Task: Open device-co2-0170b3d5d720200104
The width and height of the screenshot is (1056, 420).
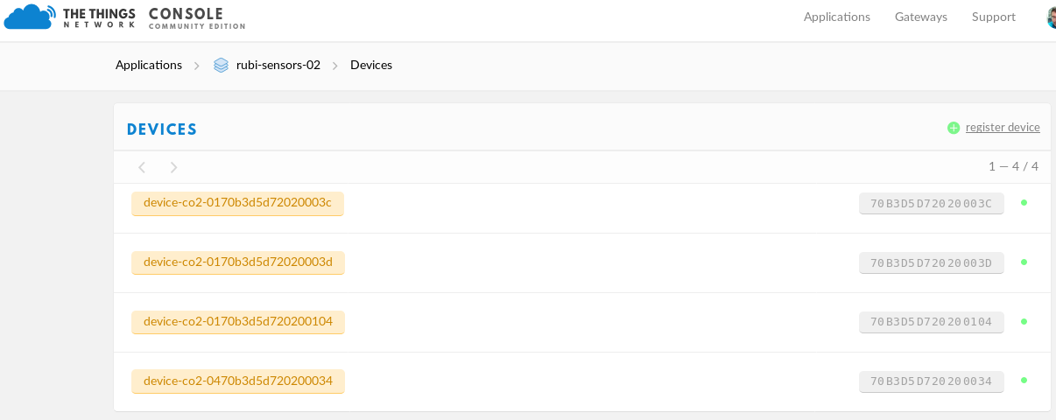Action: 238,322
